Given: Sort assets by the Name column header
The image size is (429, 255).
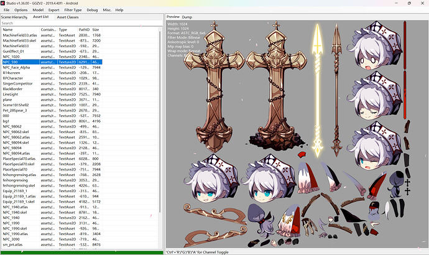Looking at the screenshot, I should 21,30.
